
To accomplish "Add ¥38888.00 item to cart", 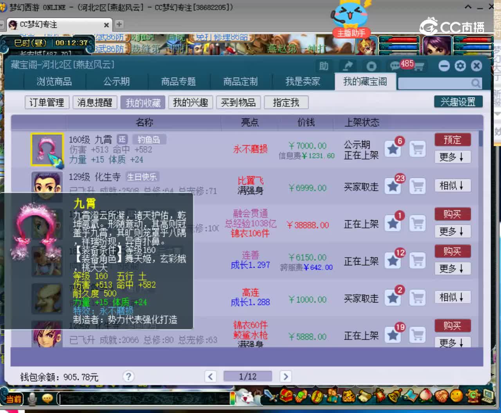I will [418, 223].
